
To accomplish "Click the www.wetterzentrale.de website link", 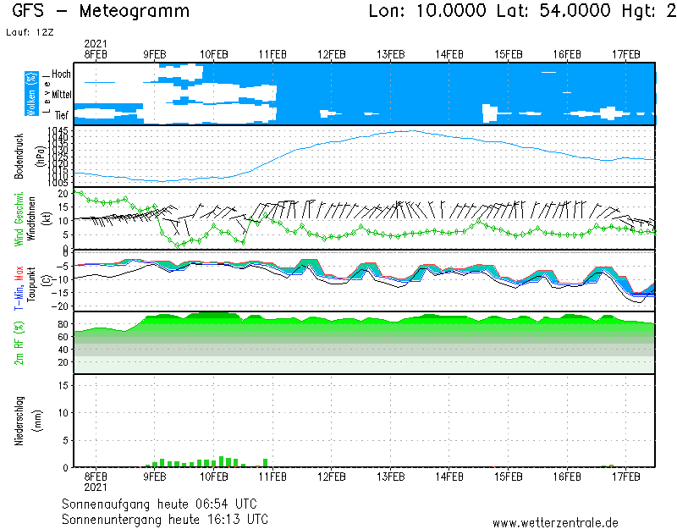I will [x=555, y=522].
